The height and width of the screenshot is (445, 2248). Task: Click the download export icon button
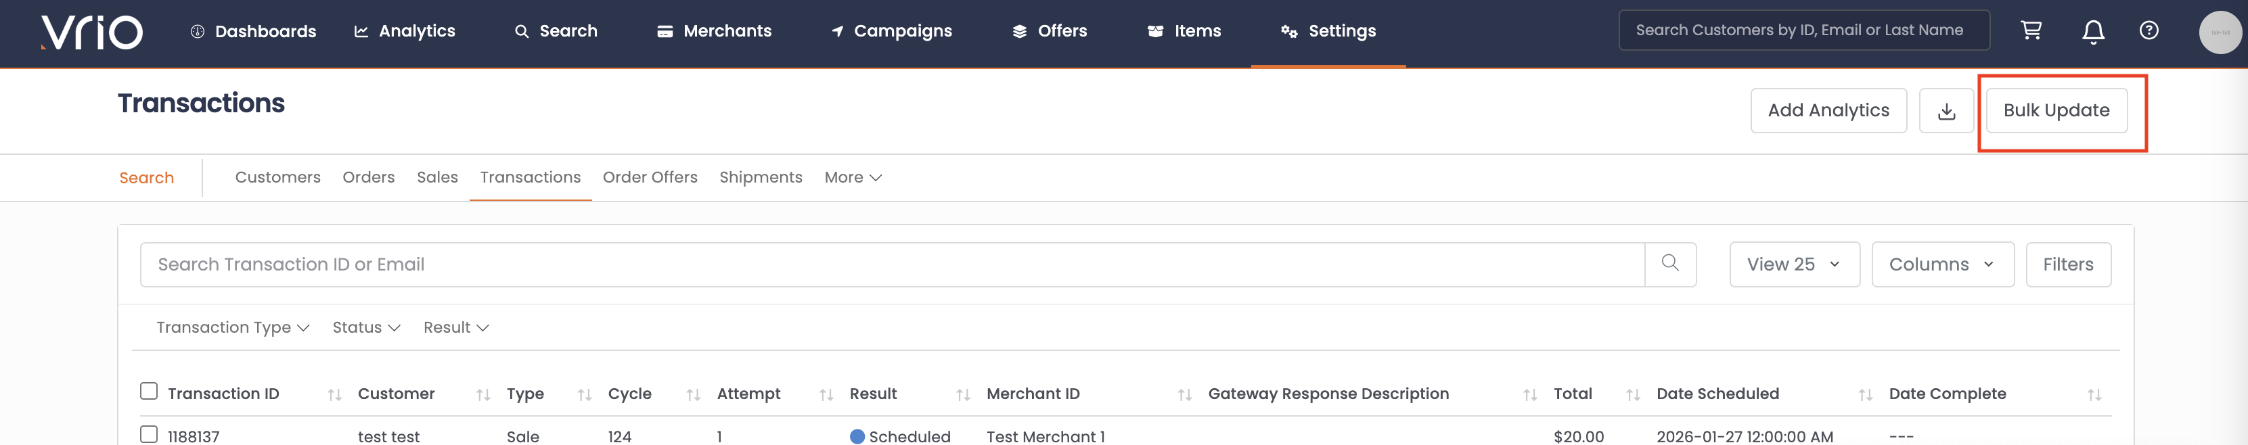(1946, 111)
